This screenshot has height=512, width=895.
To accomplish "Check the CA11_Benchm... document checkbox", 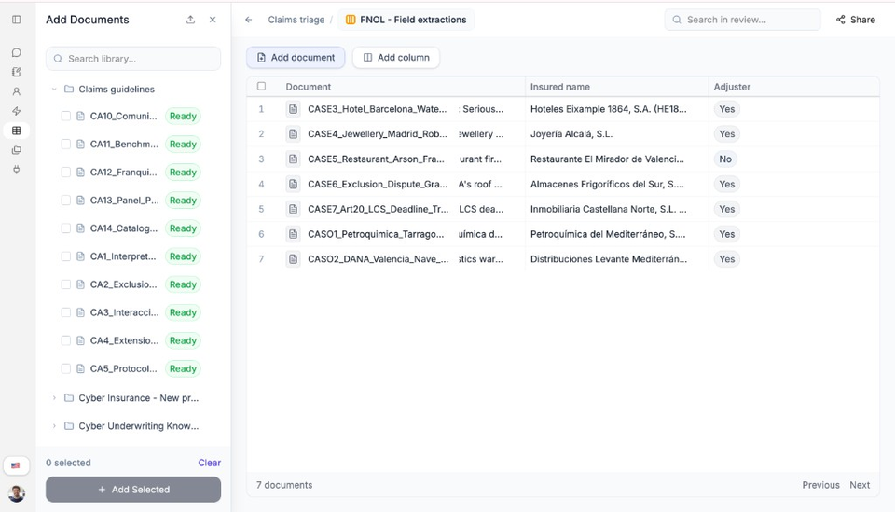I will (65, 144).
